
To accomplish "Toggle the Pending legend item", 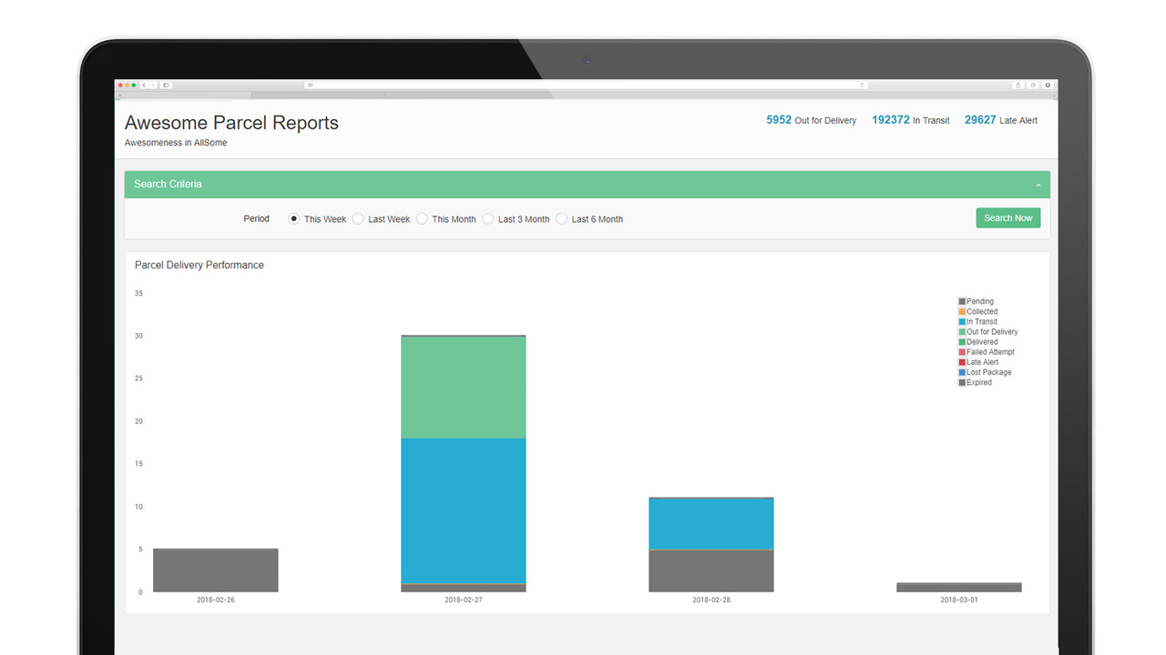I will tap(976, 301).
